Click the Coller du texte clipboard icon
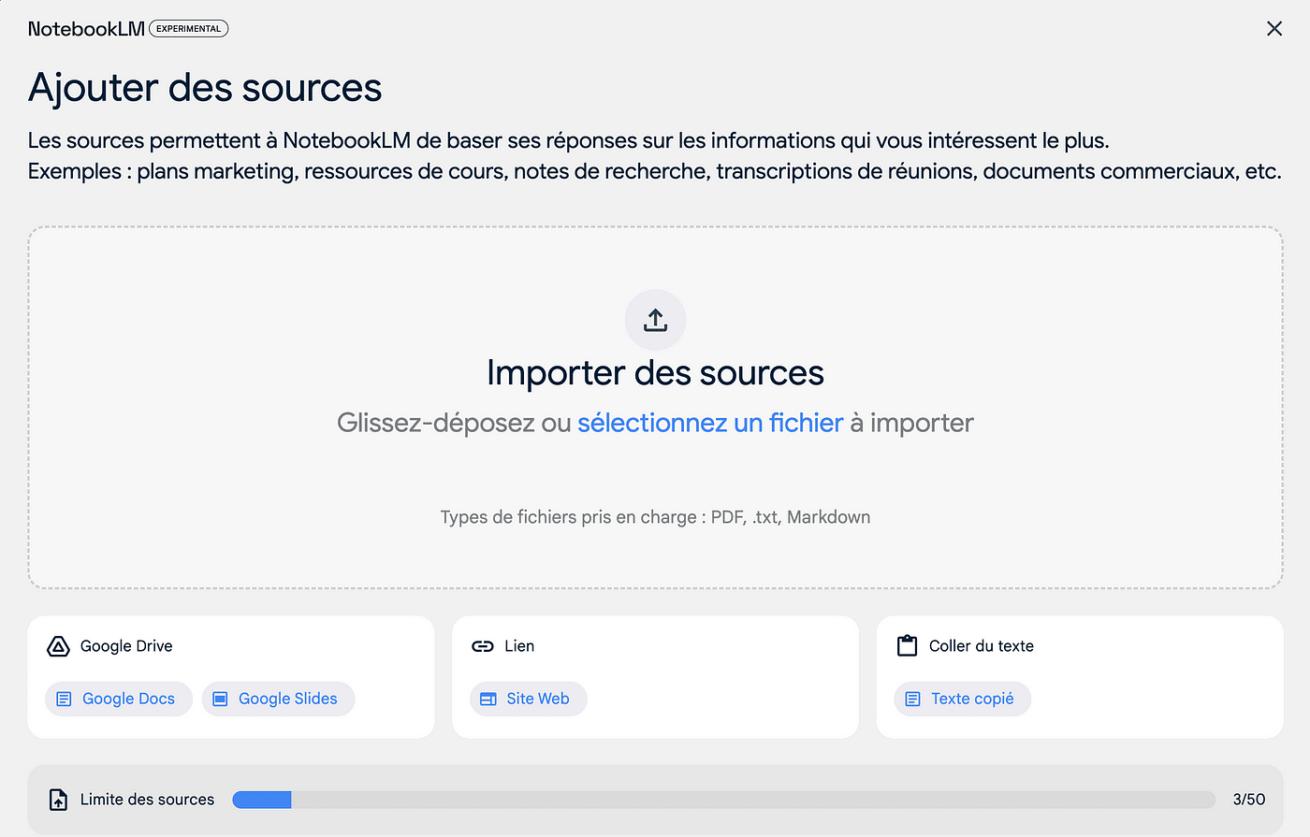The height and width of the screenshot is (837, 1310). pyautogui.click(x=907, y=645)
